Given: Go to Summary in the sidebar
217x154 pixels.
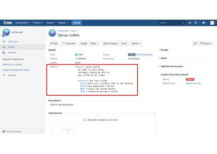Looking at the screenshot, I should tap(13, 41).
